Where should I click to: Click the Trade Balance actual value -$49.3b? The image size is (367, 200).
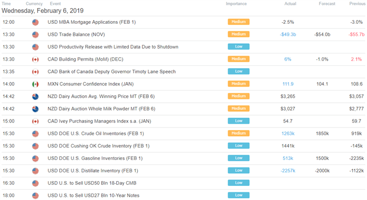coord(288,35)
